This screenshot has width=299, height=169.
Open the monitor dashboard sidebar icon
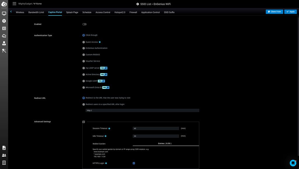click(4, 13)
